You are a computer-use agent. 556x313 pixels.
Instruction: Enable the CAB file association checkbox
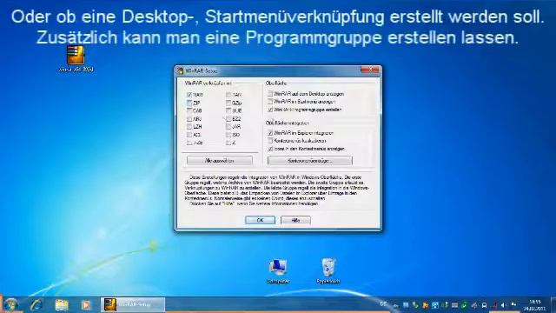point(189,110)
